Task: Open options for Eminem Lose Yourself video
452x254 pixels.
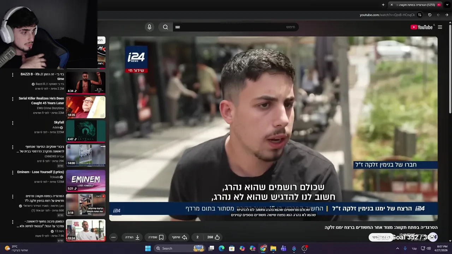Action: 13,173
